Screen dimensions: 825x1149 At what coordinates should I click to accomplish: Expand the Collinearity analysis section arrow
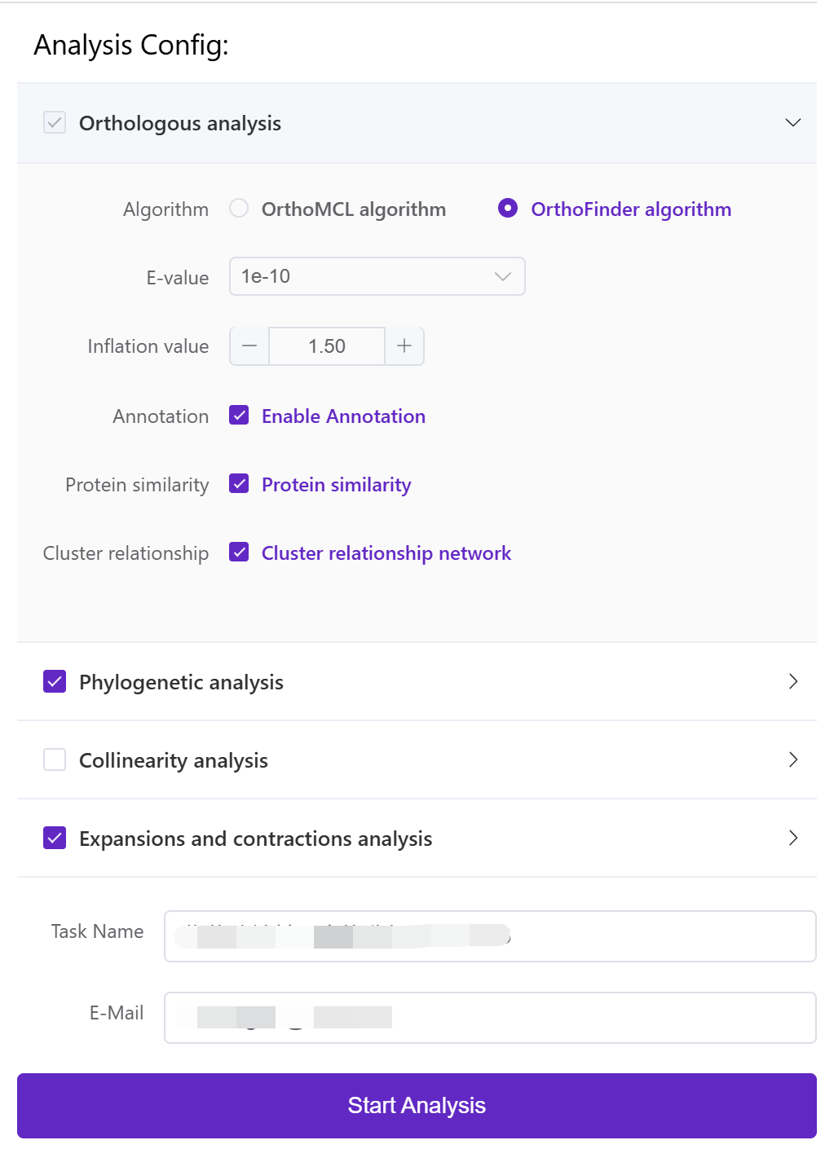[x=792, y=760]
